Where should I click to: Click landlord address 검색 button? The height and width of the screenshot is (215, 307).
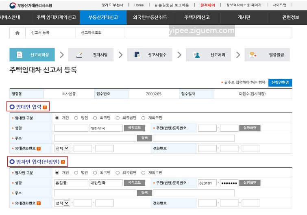144,138
